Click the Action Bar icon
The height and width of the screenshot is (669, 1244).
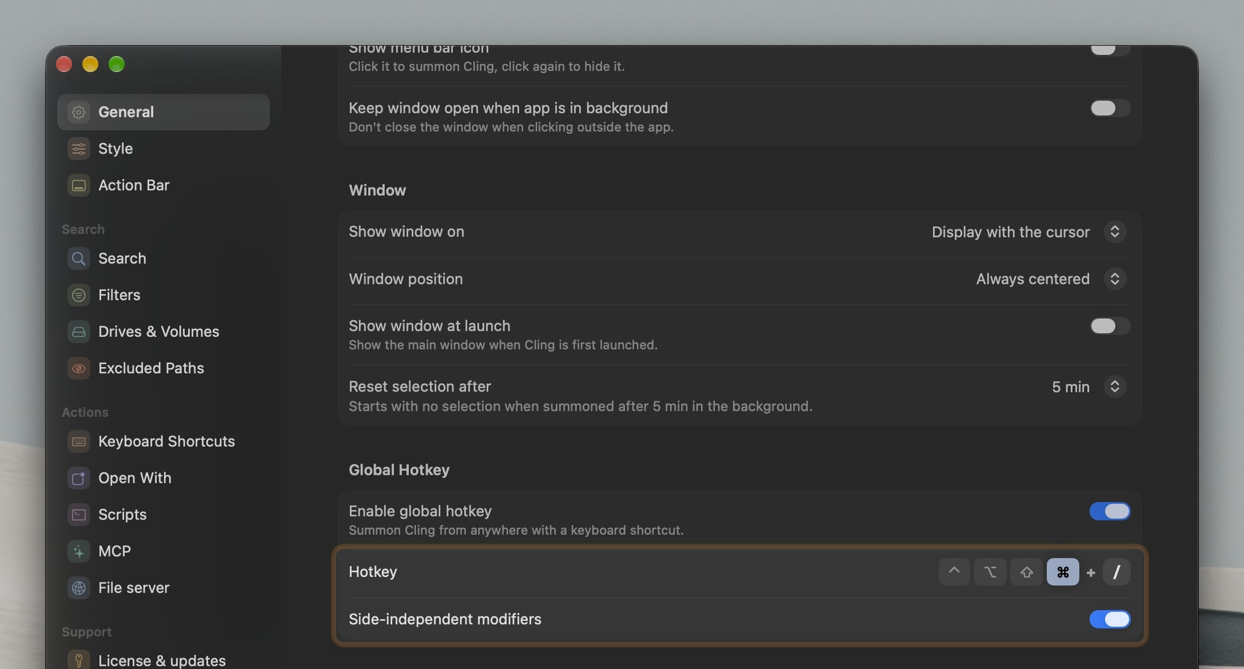point(79,185)
